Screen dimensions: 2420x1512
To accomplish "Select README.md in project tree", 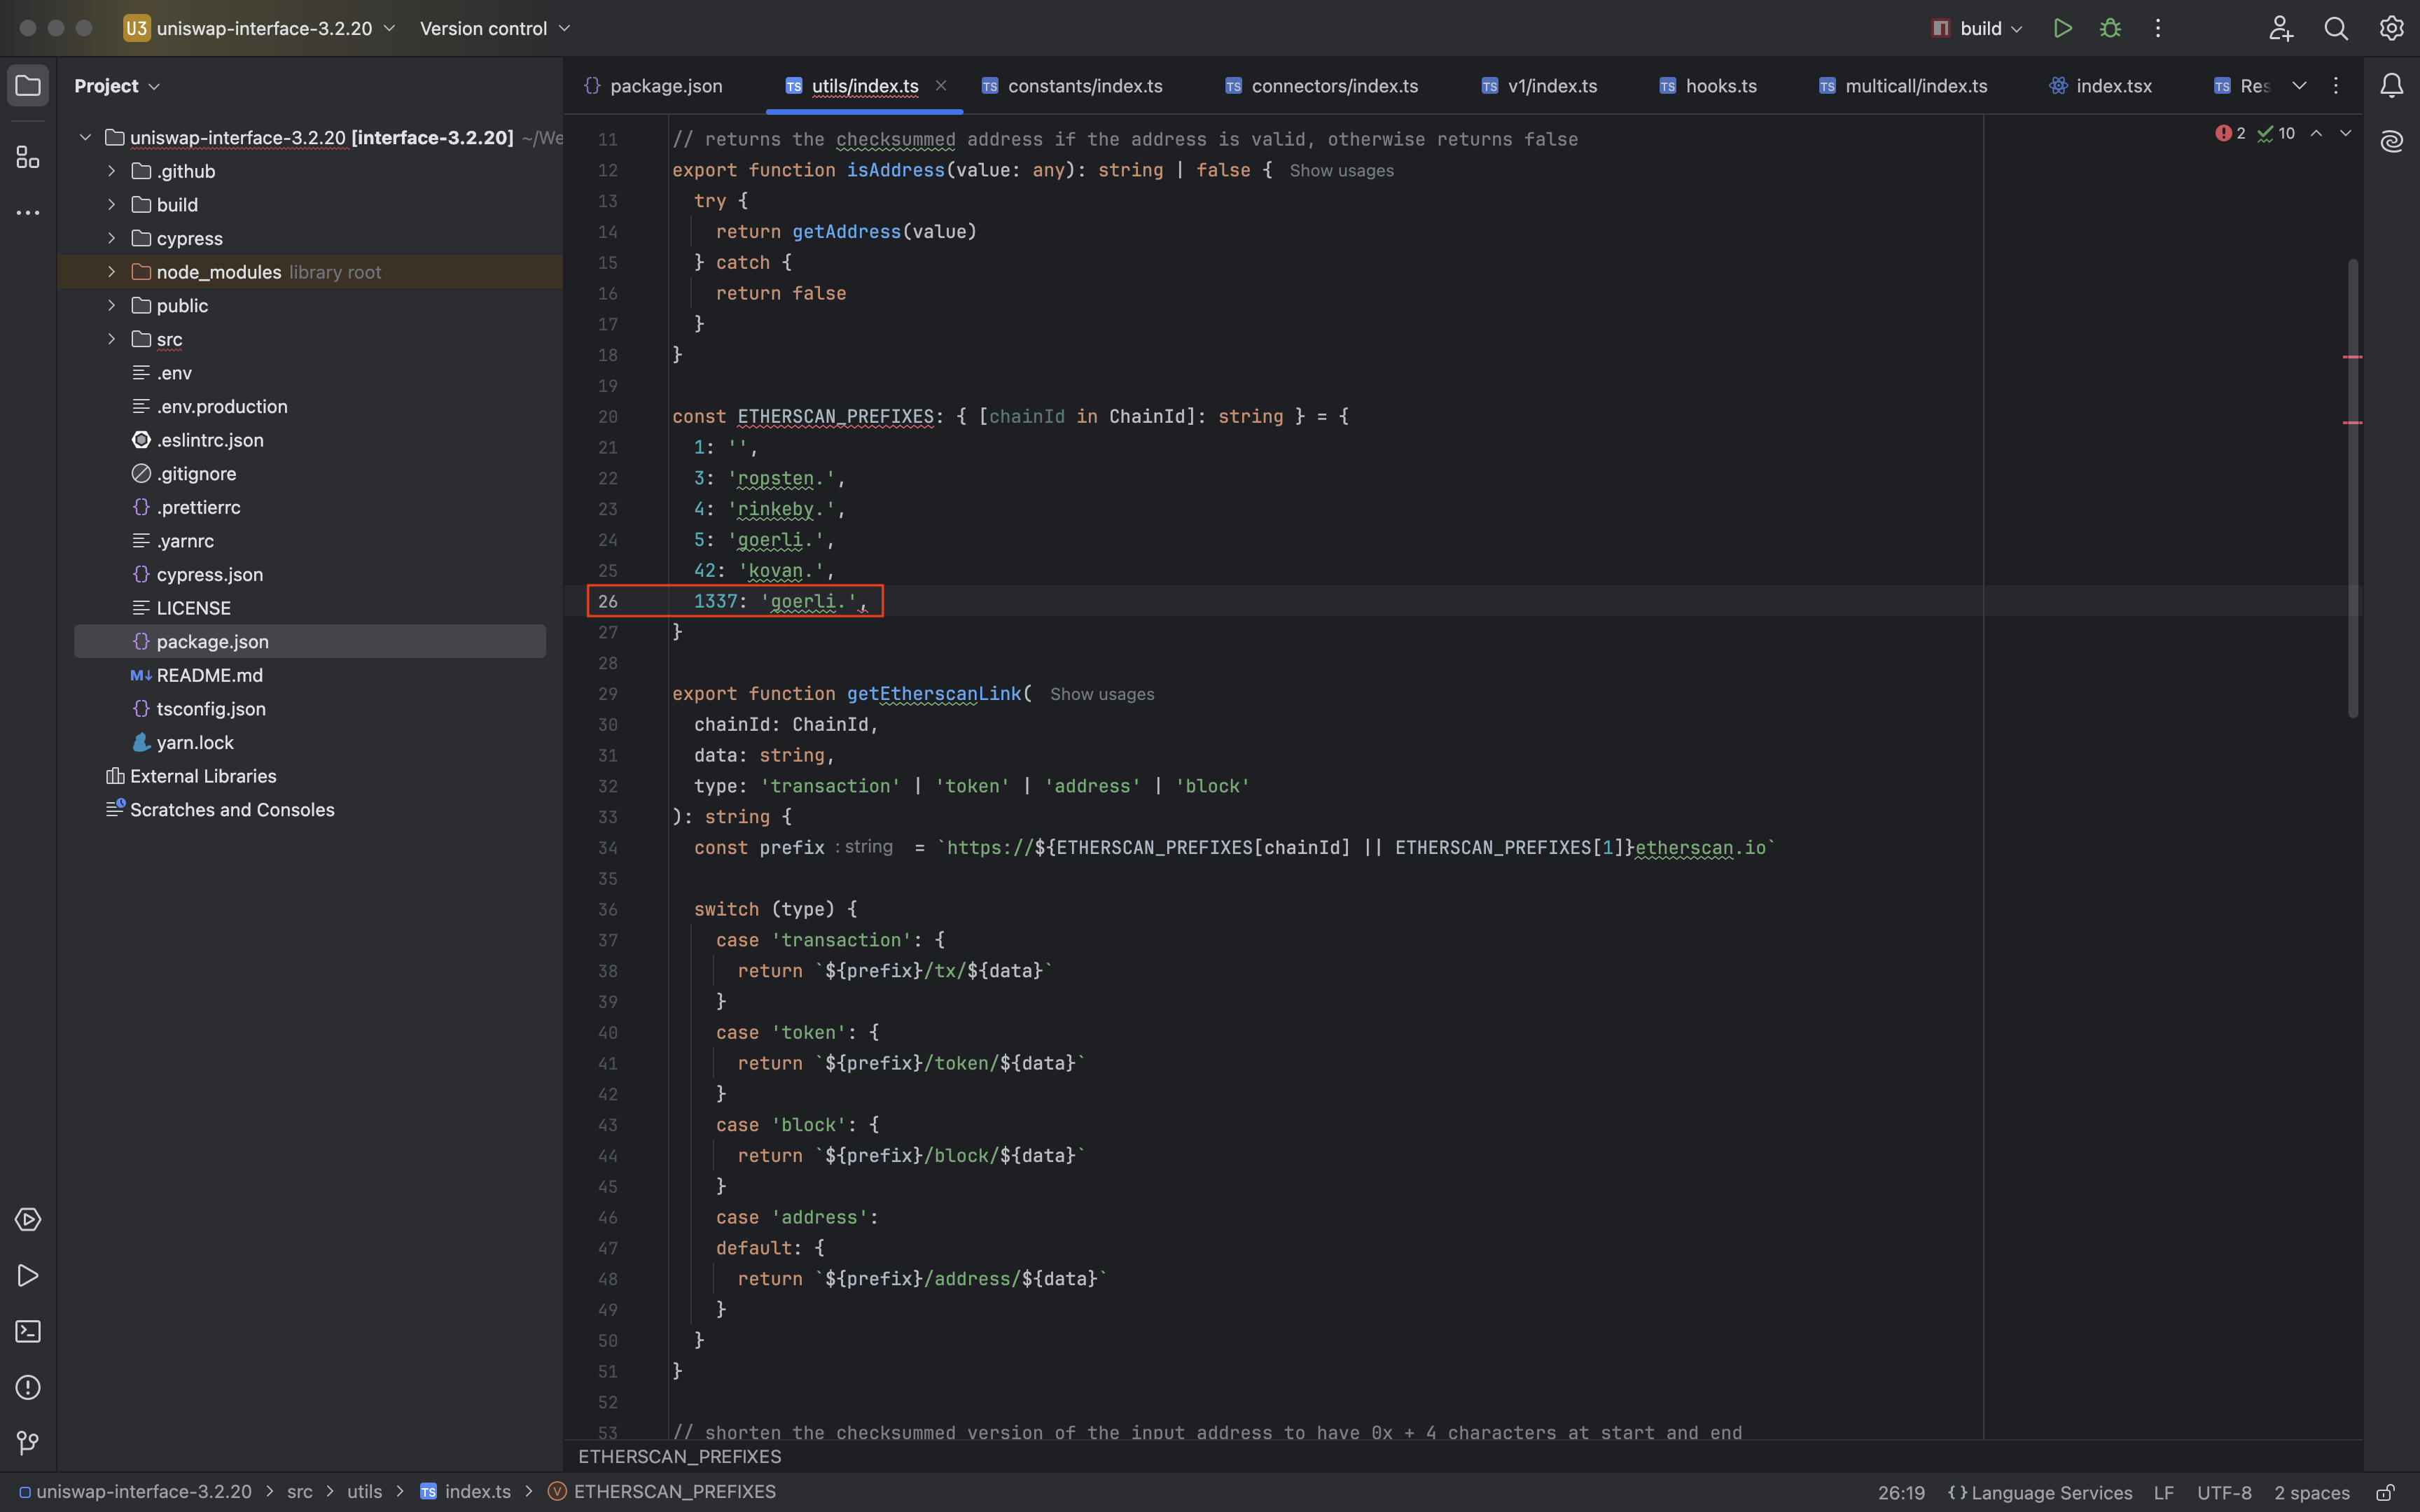I will tap(209, 675).
